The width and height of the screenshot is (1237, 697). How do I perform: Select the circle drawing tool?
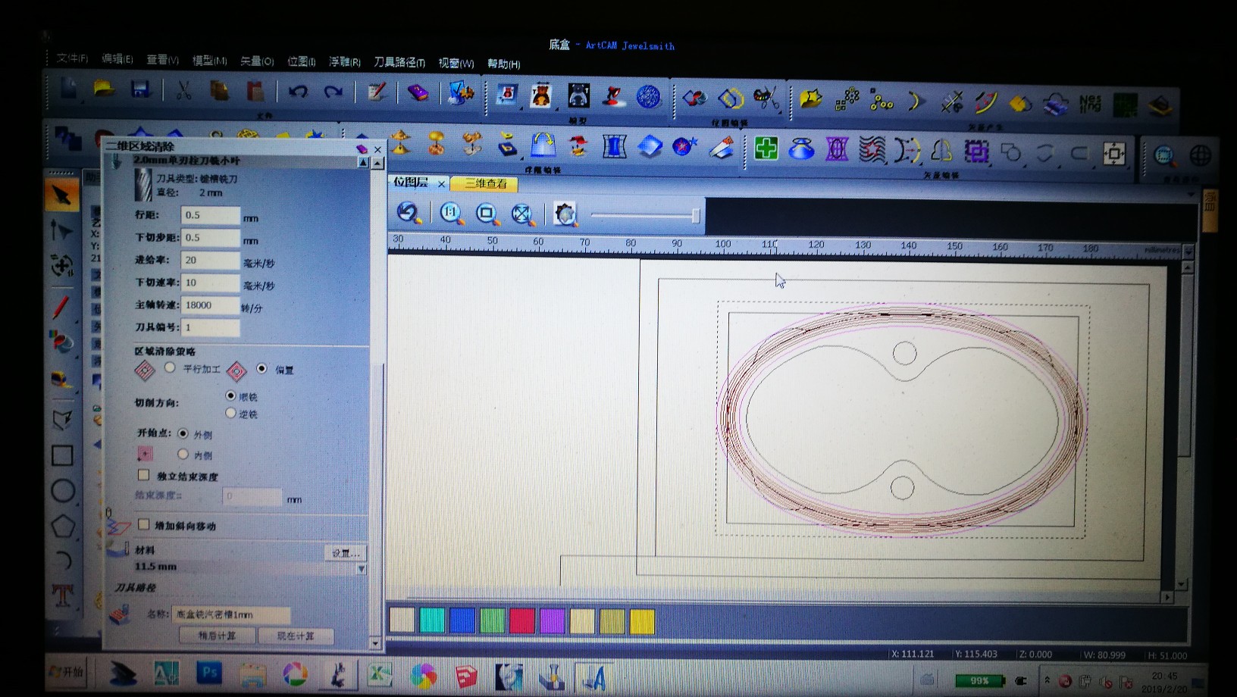click(63, 491)
